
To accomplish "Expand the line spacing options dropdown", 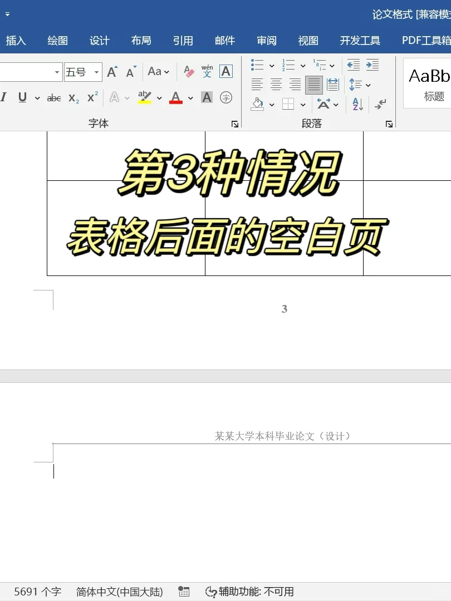I will tap(368, 85).
